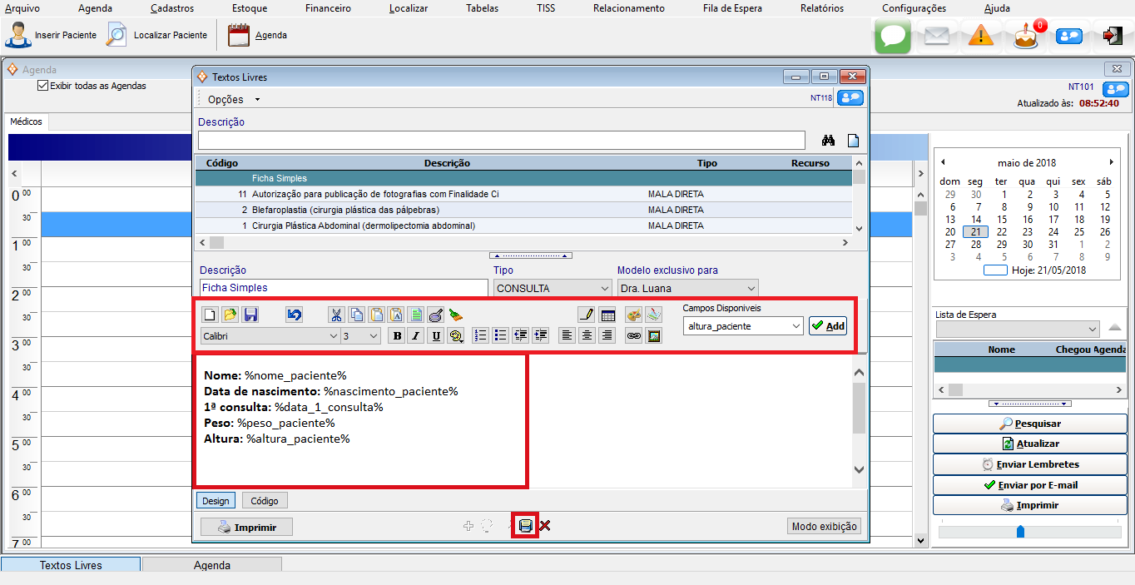Click the save disk icon at window bottom
Viewport: 1135px width, 585px height.
[x=525, y=526]
